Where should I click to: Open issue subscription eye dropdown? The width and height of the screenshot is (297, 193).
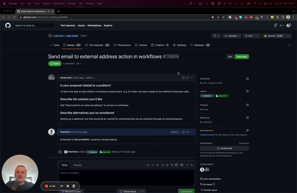coord(79,64)
